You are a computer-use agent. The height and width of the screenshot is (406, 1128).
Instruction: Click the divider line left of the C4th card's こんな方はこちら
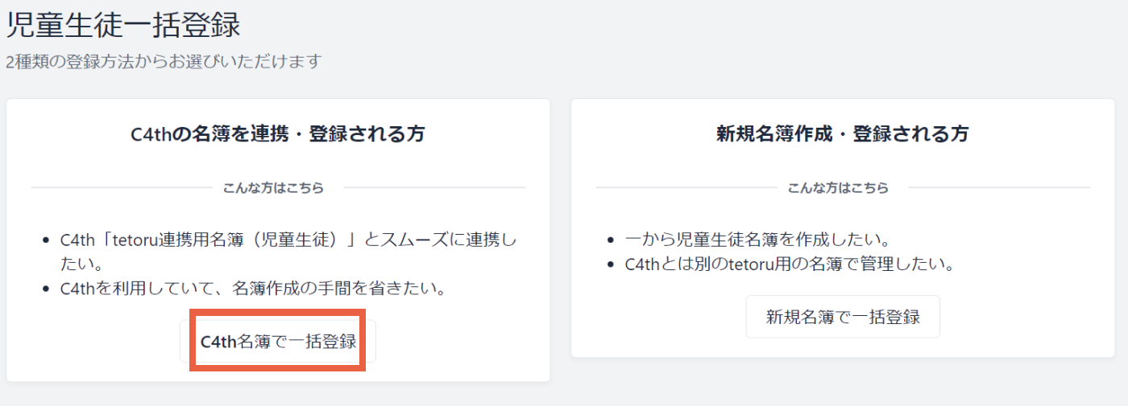[121, 188]
